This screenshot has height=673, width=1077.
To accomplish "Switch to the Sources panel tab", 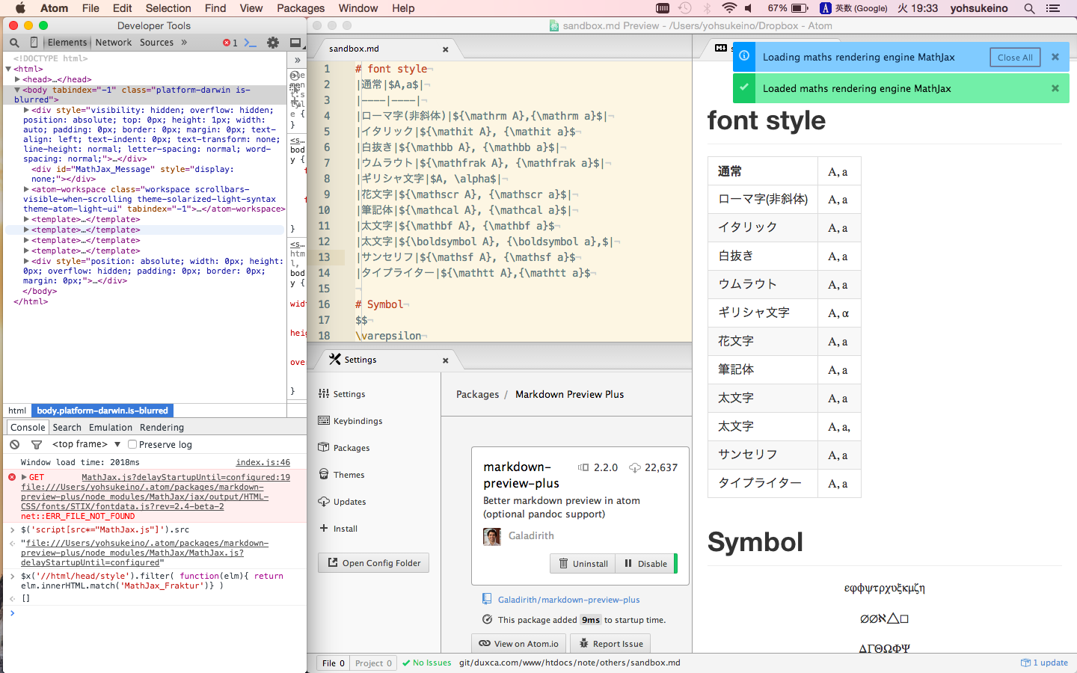I will click(156, 43).
